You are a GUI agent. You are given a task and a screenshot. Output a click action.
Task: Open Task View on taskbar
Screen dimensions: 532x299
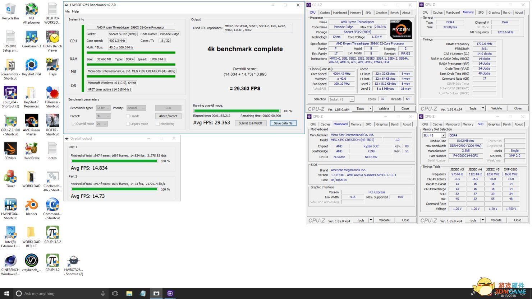[115, 293]
